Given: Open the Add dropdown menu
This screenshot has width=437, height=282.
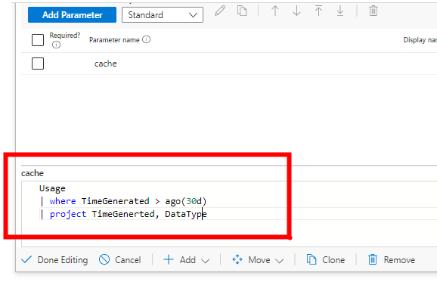Looking at the screenshot, I should (186, 260).
